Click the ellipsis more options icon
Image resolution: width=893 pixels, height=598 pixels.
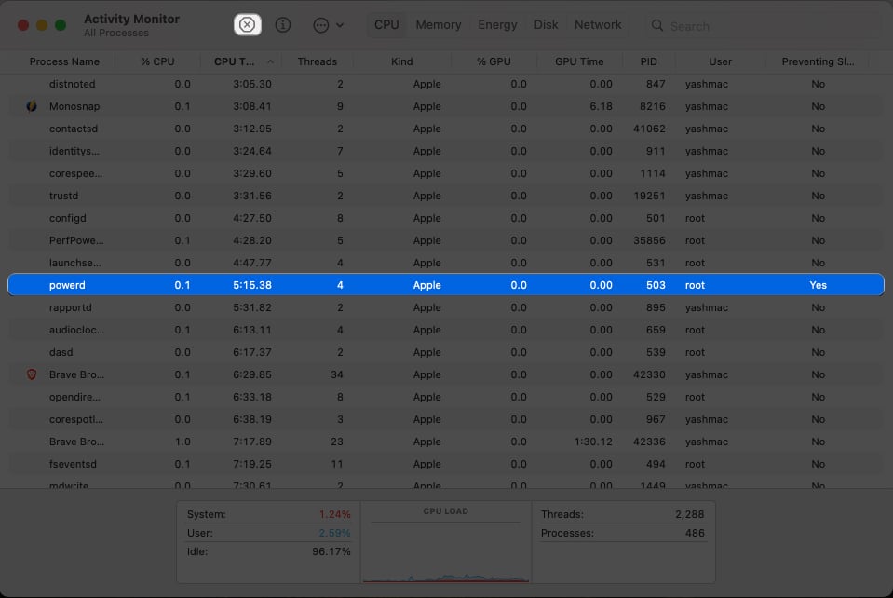coord(321,25)
